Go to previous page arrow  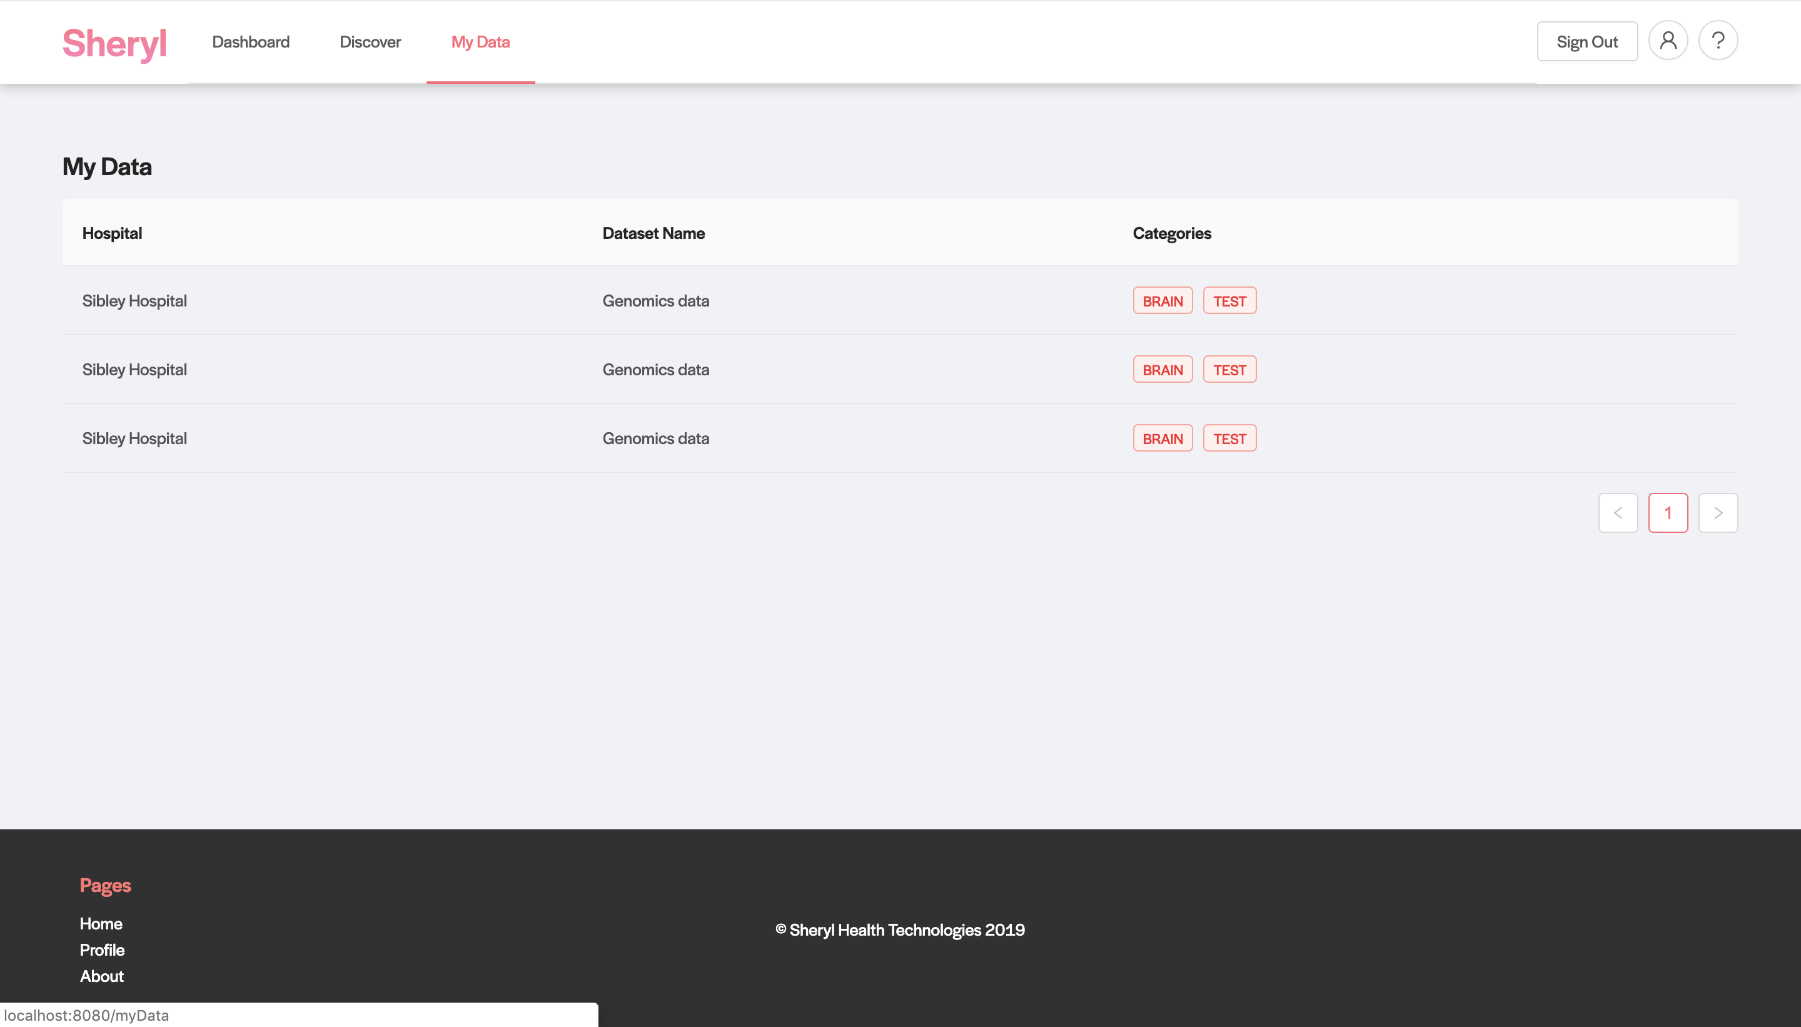[1618, 513]
